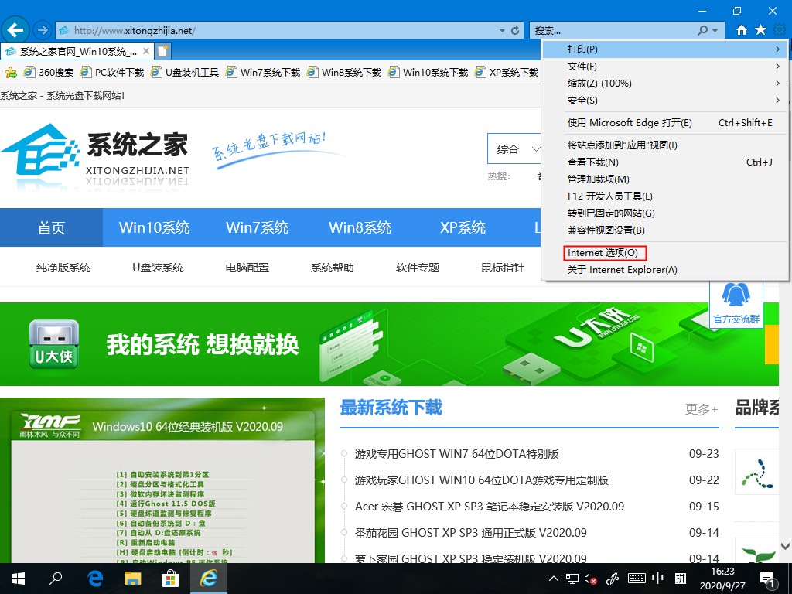Open the 更多+ link for more downloads
The image size is (792, 594).
pos(701,409)
